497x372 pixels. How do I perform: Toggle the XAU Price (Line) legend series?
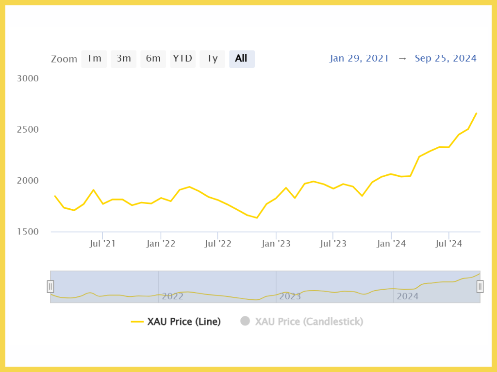pos(176,322)
